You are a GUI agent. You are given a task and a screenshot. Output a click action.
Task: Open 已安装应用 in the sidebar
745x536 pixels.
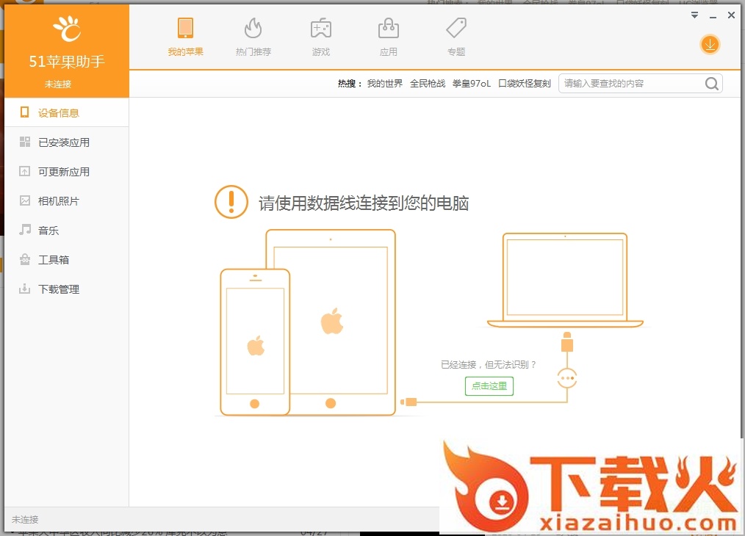[x=67, y=142]
